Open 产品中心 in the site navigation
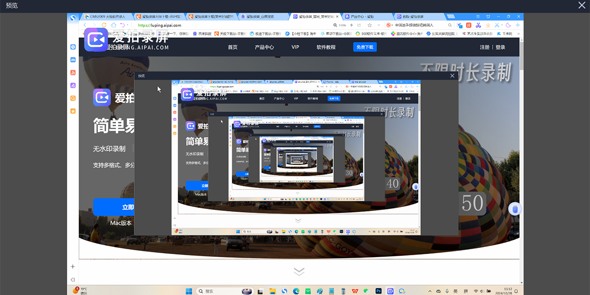The image size is (590, 295). click(264, 47)
